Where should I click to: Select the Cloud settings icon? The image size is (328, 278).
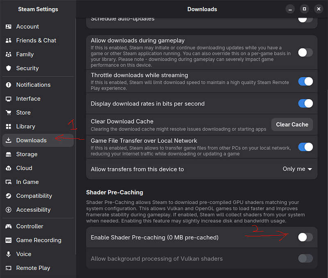(x=8, y=168)
